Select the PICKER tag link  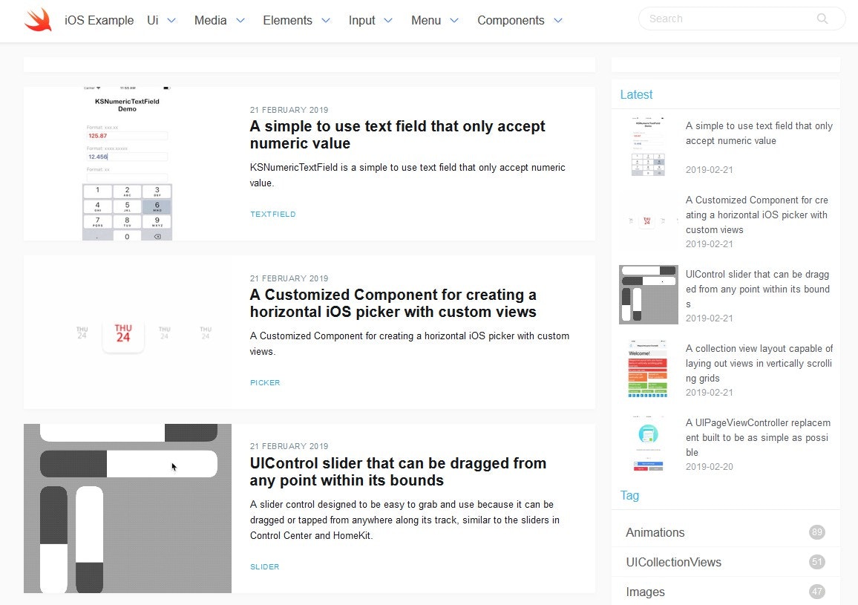coord(265,383)
